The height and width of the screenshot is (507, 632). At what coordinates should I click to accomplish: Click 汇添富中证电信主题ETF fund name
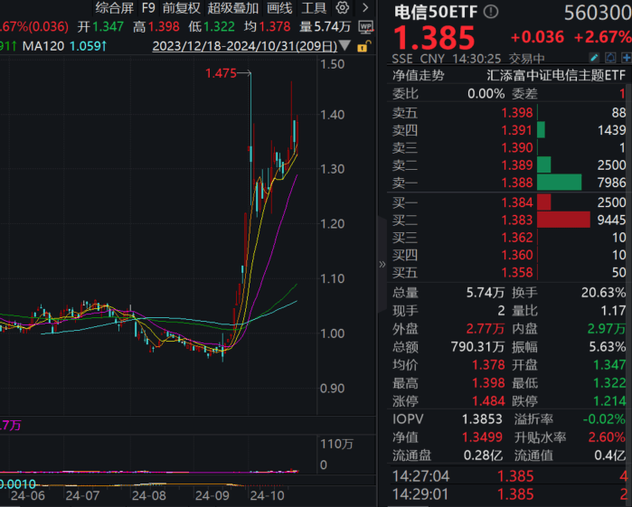556,75
